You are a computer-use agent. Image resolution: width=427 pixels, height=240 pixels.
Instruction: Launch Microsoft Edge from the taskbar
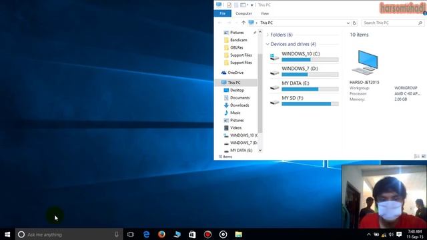146,234
